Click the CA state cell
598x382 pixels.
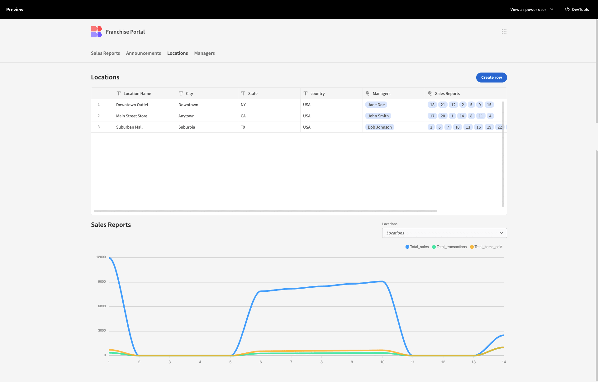pyautogui.click(x=269, y=116)
